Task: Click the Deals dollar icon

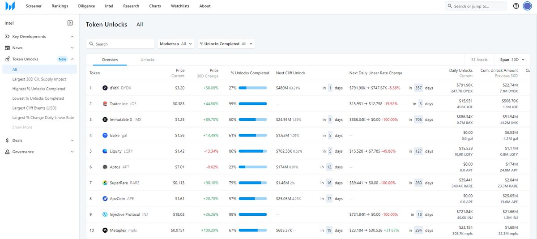Action: tap(8, 141)
